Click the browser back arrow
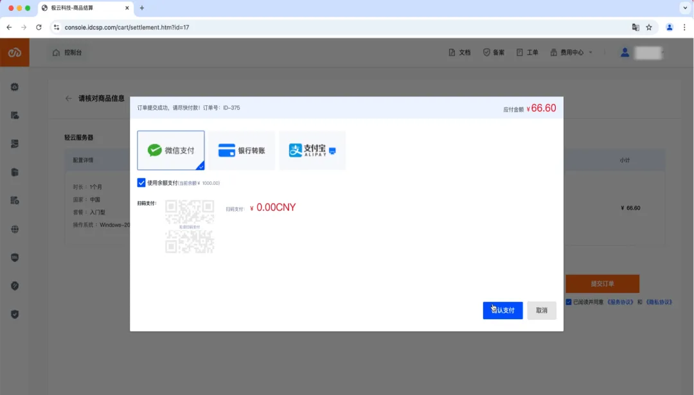This screenshot has height=395, width=694. click(9, 28)
